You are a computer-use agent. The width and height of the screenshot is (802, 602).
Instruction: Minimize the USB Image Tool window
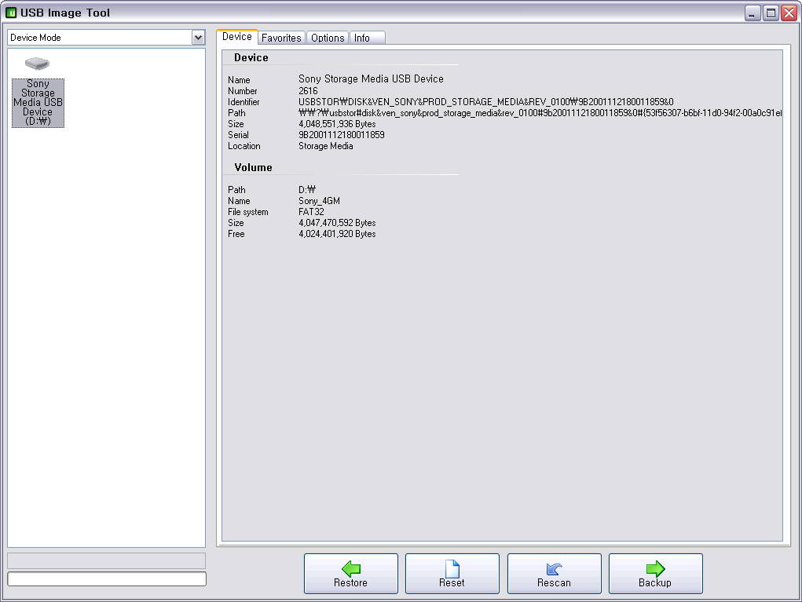[752, 13]
